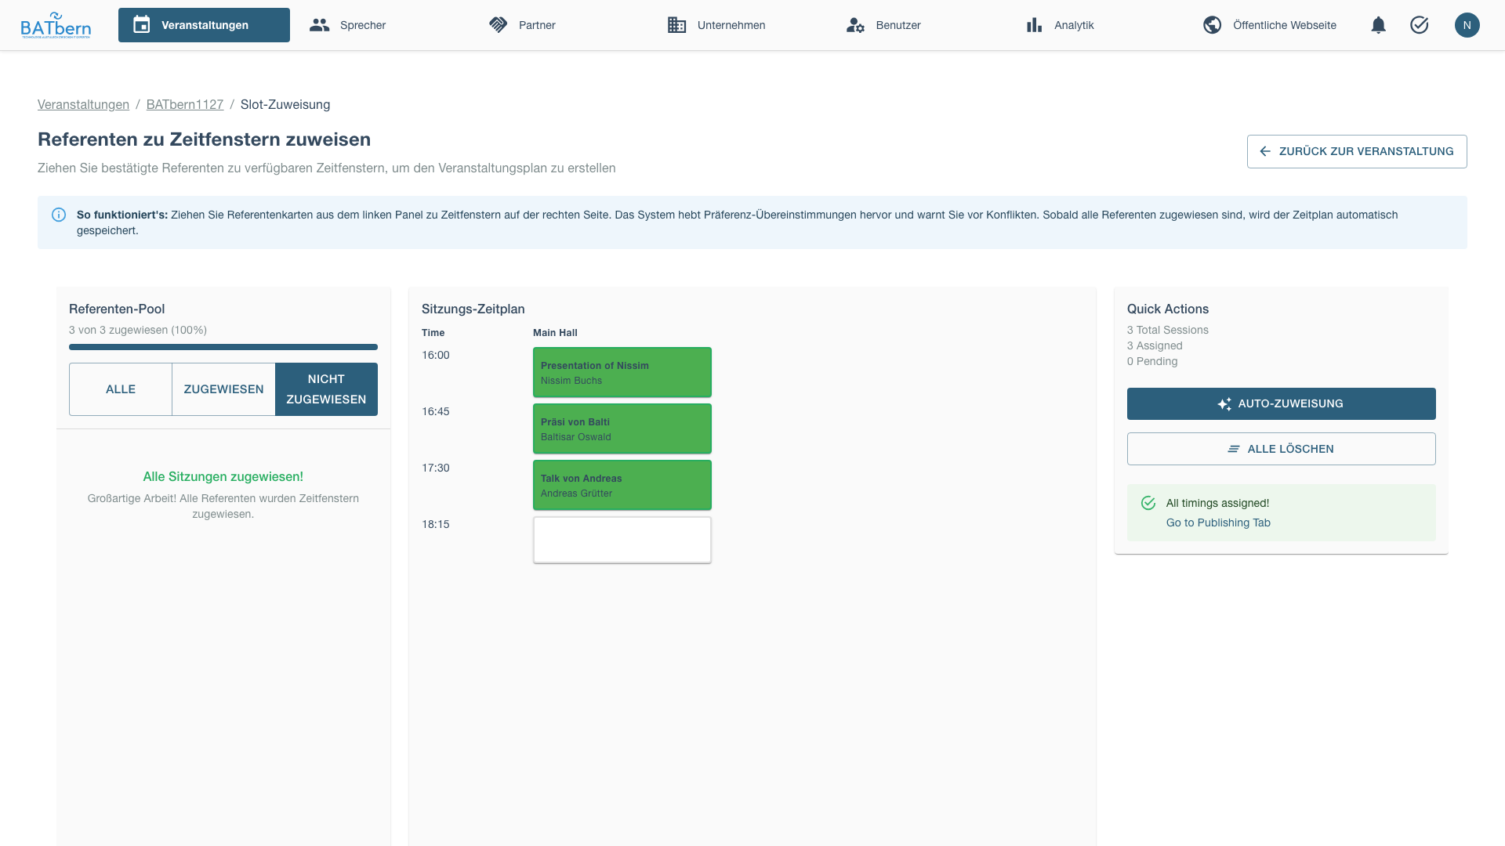Screen dimensions: 1505x846
Task: Click the Benutzer user-gear icon
Action: (x=855, y=25)
